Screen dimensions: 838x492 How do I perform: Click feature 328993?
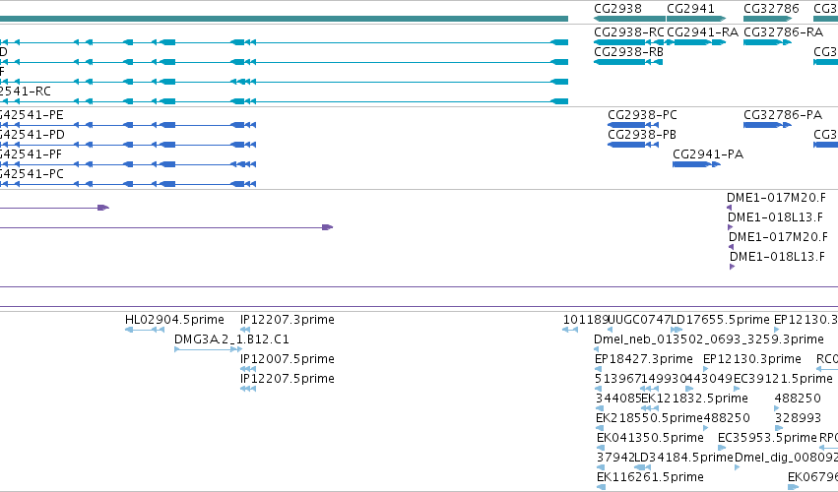coord(798,418)
